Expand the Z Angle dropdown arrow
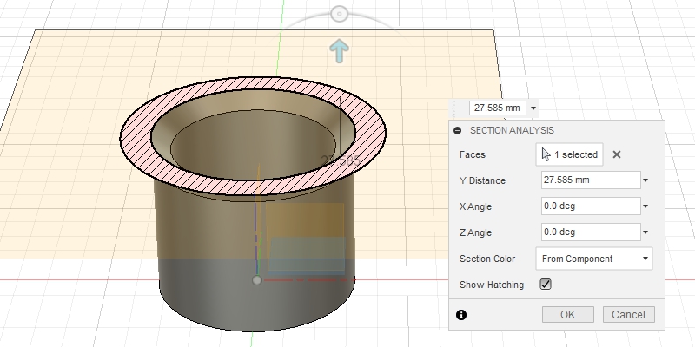 click(x=645, y=232)
